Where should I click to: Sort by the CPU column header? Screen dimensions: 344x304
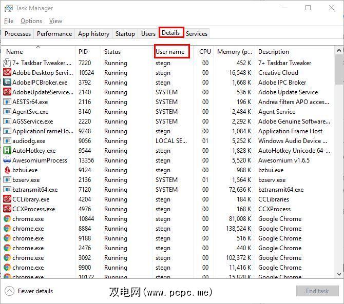[x=204, y=52]
